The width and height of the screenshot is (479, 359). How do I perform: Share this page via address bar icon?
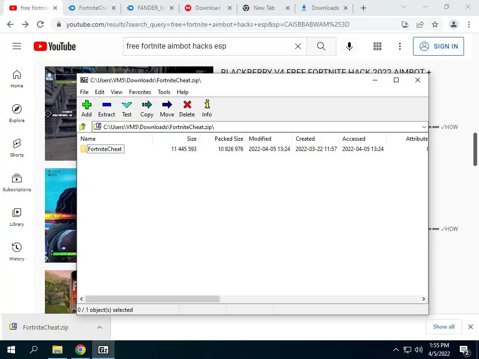pyautogui.click(x=420, y=24)
